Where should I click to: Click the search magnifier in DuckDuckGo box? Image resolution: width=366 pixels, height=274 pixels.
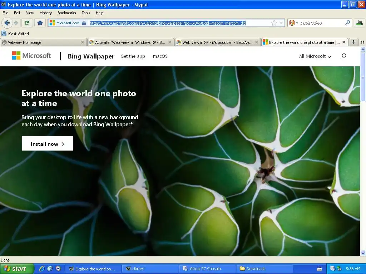[347, 23]
